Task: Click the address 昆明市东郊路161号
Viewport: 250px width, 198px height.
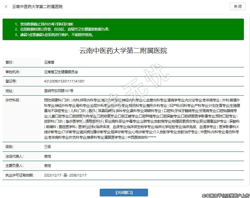Action: coord(59,91)
